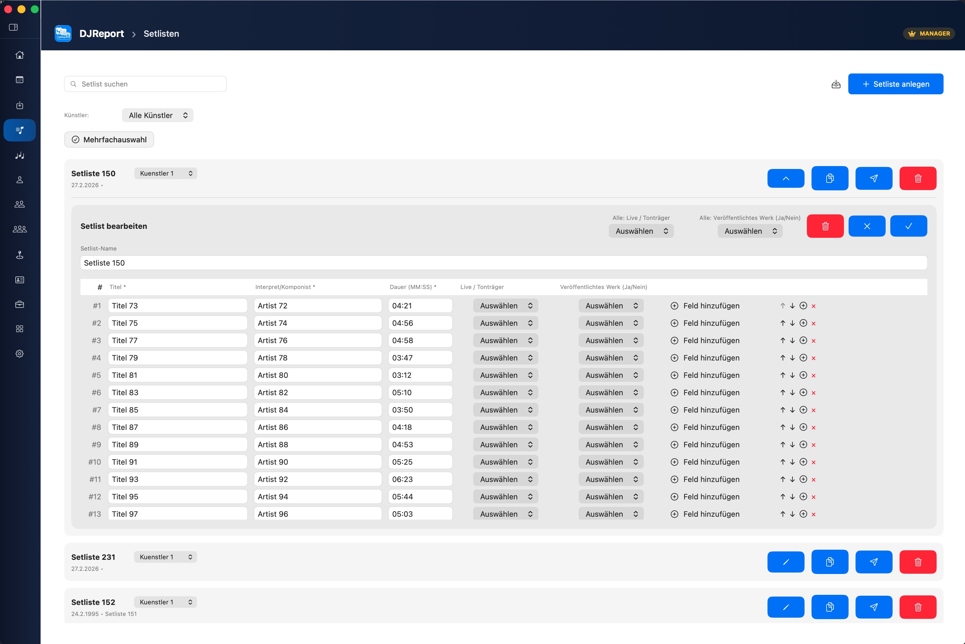Click the DJReport breadcrumb link
Screen dimensions: 965x644
(x=101, y=34)
